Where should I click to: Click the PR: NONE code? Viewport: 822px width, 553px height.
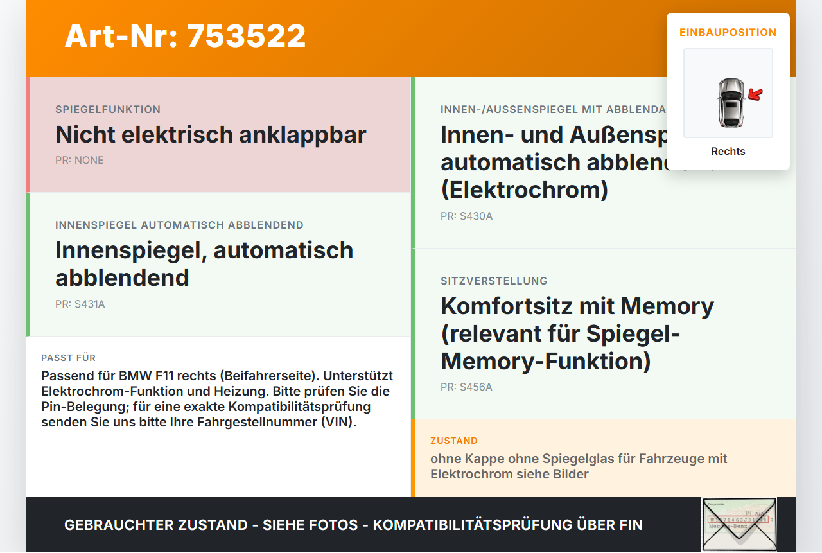tap(80, 161)
